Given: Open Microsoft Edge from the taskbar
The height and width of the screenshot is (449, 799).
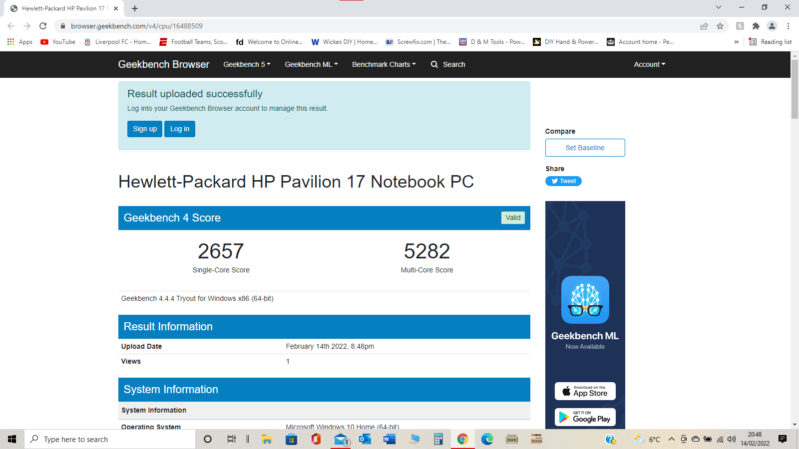Looking at the screenshot, I should (x=487, y=439).
